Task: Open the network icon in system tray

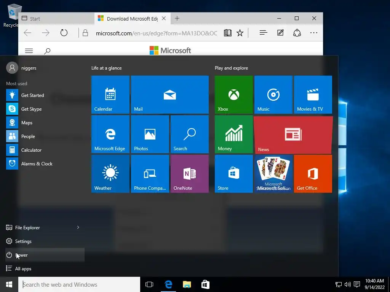Action: [339, 284]
